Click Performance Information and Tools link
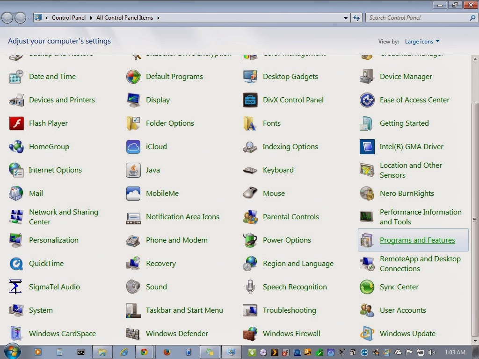The image size is (479, 359). [421, 217]
